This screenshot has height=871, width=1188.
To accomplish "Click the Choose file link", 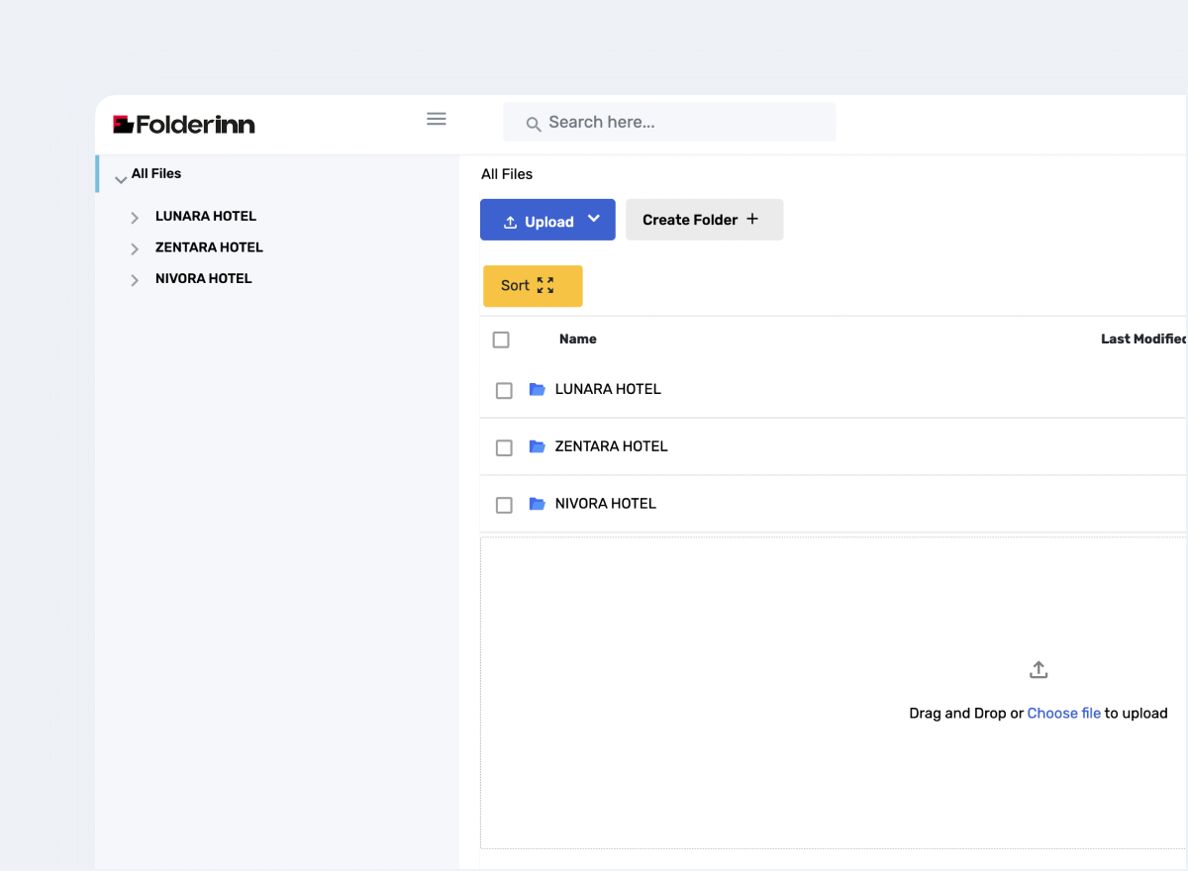I will pyautogui.click(x=1063, y=713).
